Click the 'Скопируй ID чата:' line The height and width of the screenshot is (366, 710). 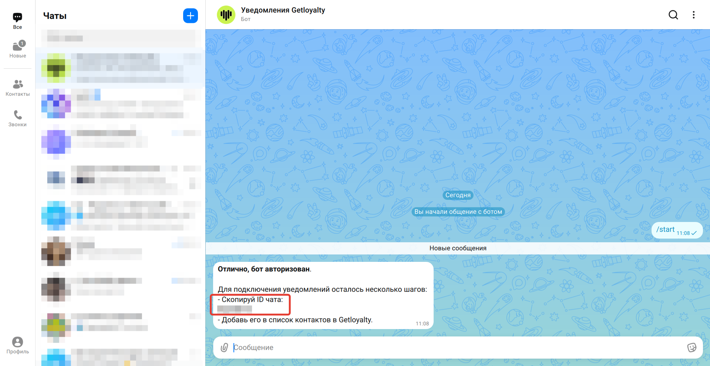coord(250,300)
